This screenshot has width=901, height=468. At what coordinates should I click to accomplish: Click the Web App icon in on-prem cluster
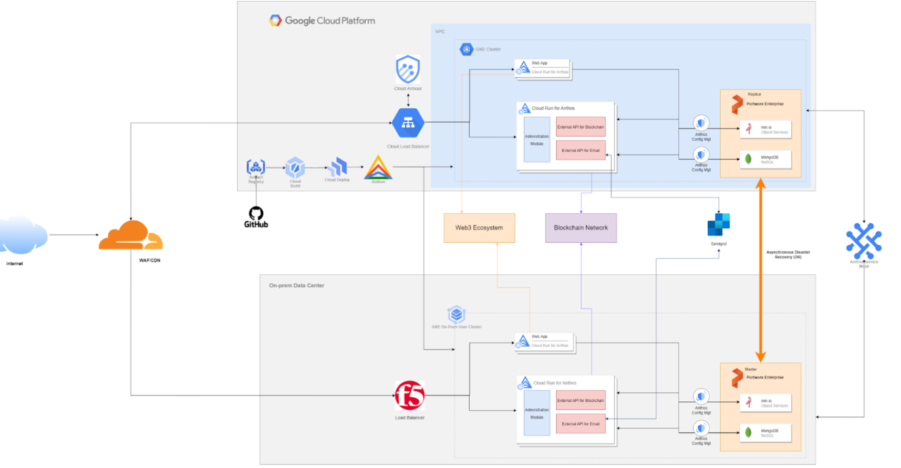tap(523, 341)
